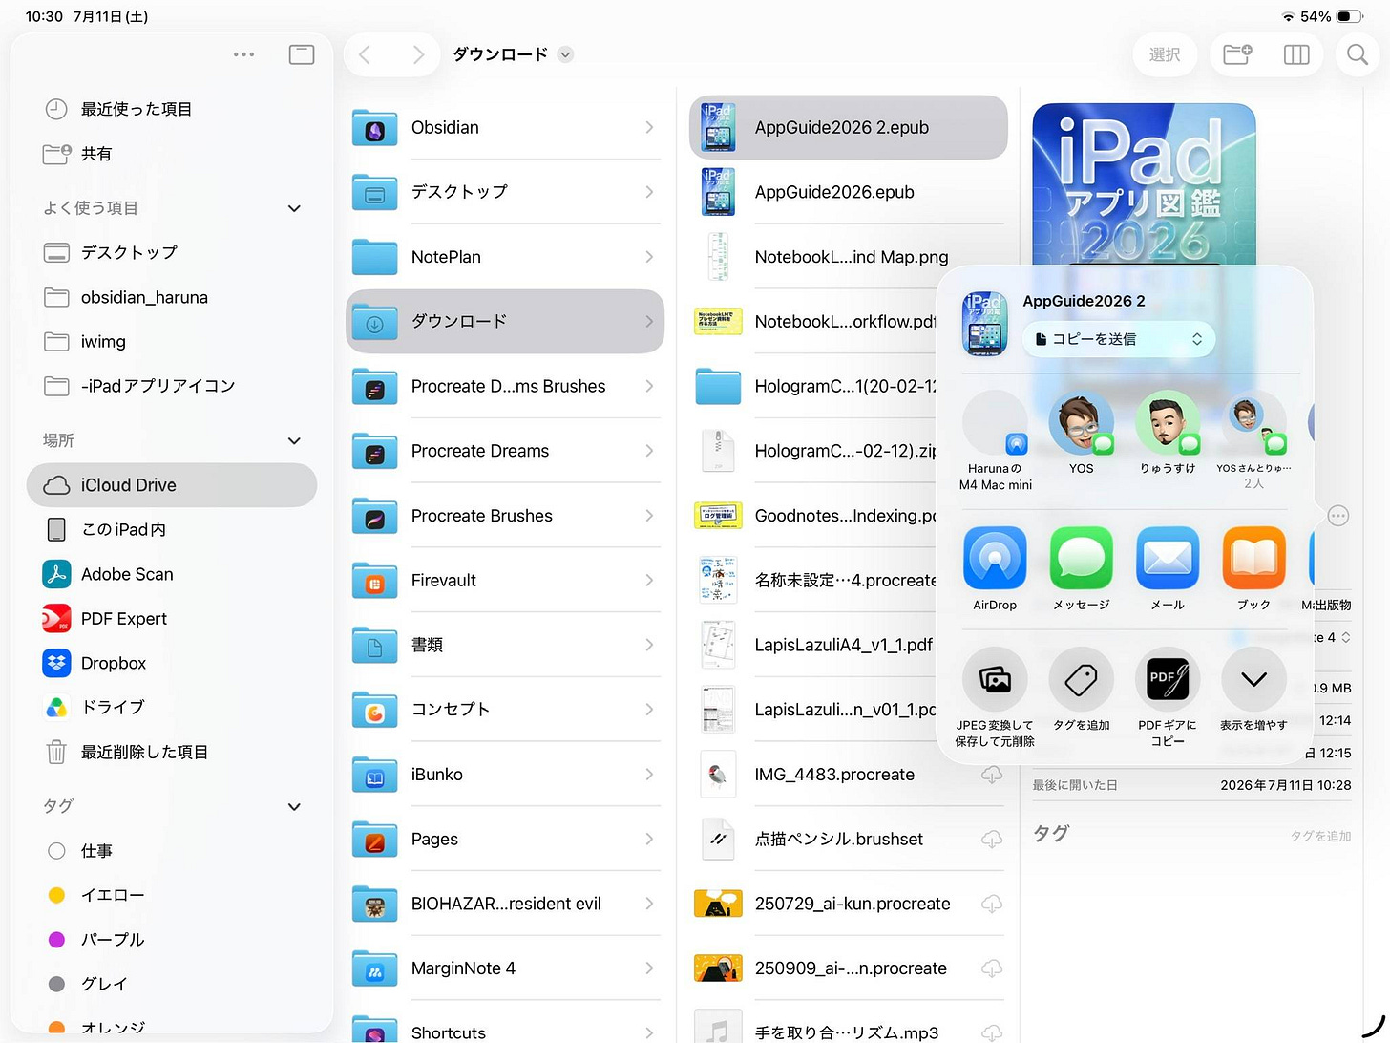Copy to PDF Gear action

1168,679
